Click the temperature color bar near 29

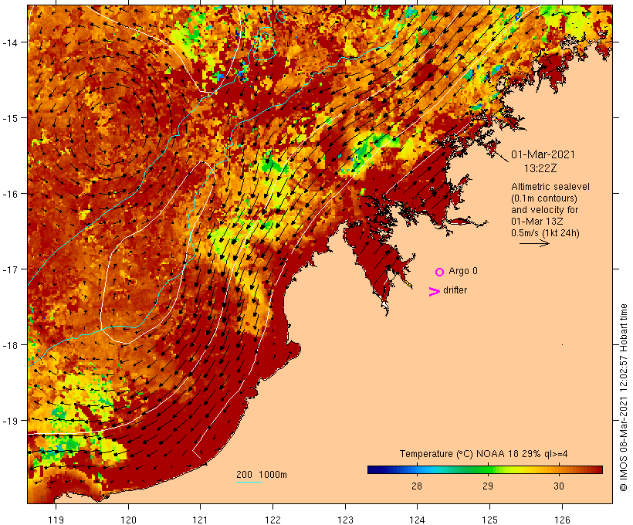tap(488, 469)
